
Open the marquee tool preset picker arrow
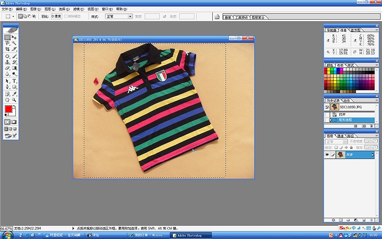13,16
